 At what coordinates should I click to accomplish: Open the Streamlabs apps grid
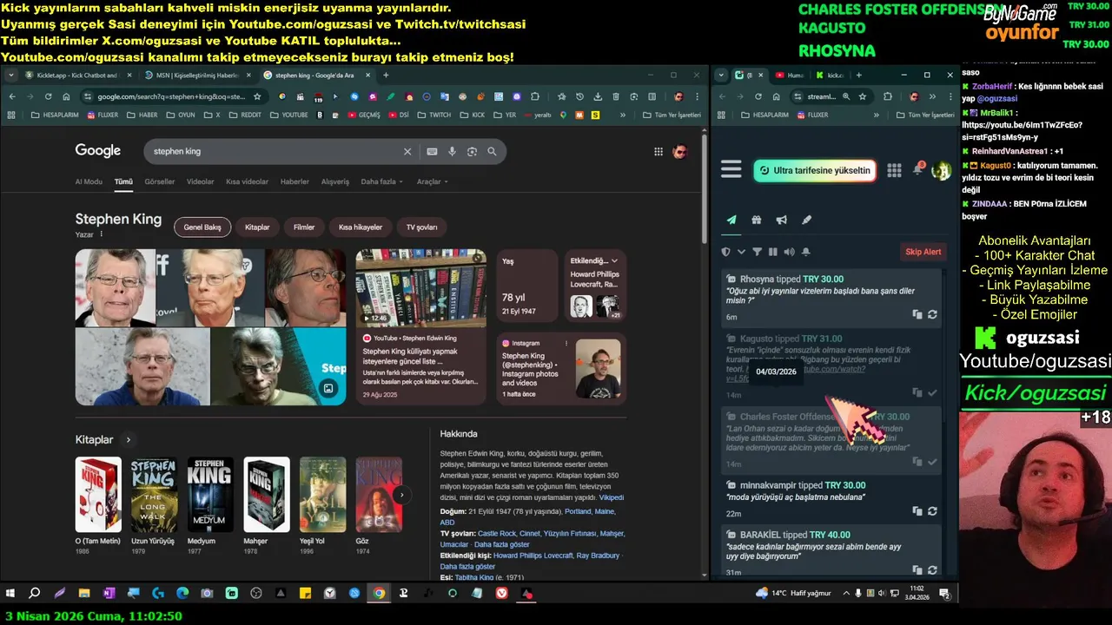tap(894, 171)
